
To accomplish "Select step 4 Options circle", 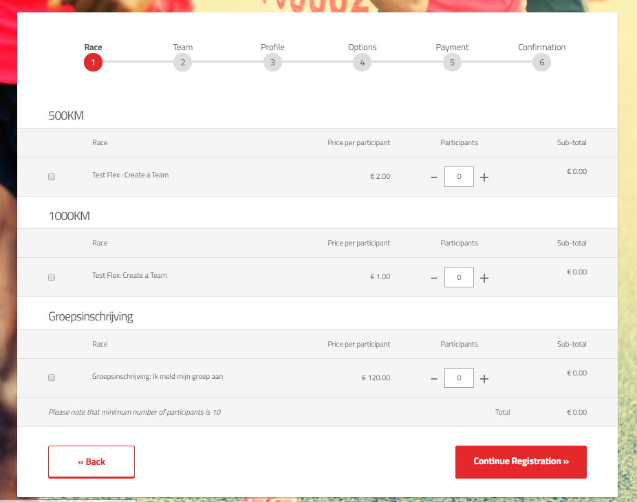I will (x=363, y=62).
